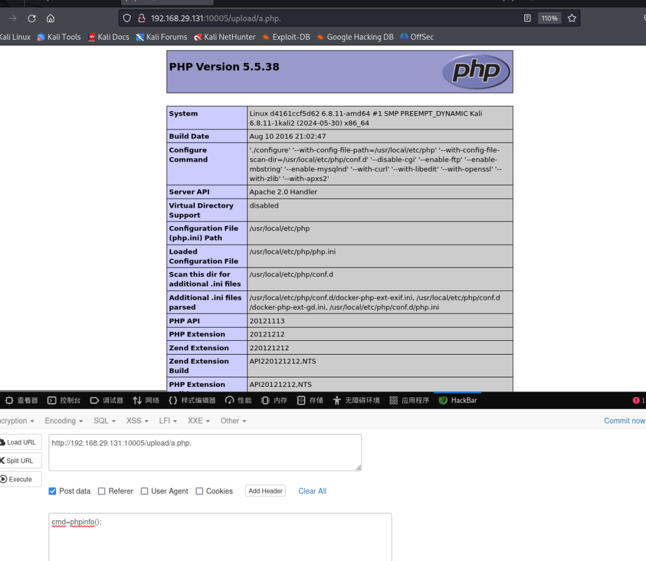
Task: Select the HackBar devtools tab
Action: (458, 400)
